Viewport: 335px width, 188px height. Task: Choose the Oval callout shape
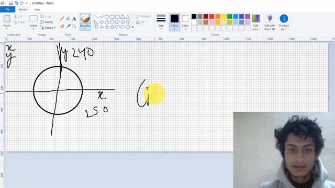pos(122,27)
